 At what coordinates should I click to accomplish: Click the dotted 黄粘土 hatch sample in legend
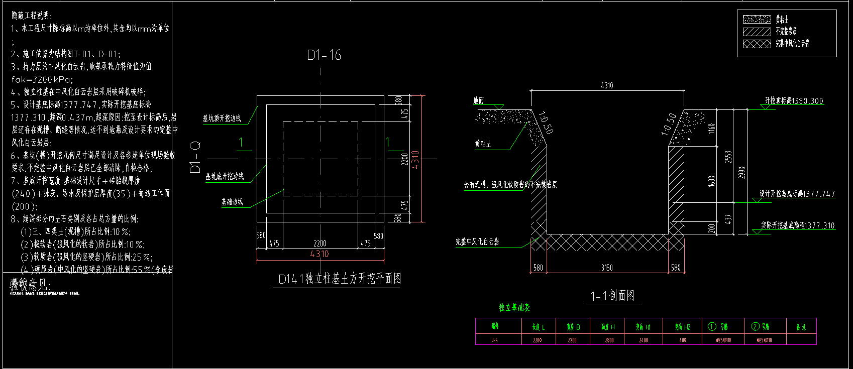[757, 19]
